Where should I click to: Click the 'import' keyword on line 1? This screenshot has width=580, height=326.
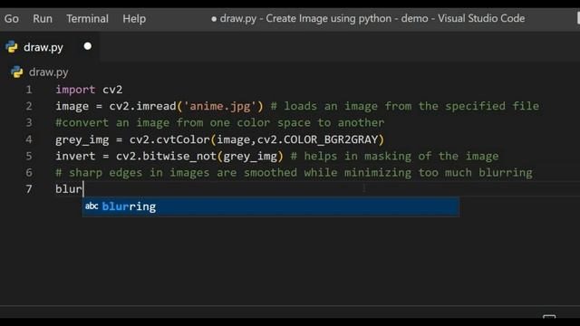click(75, 90)
